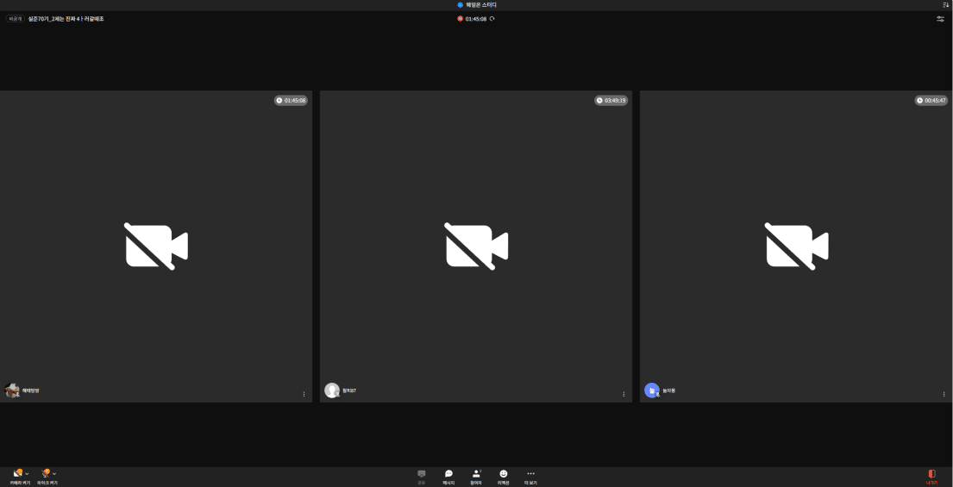Image resolution: width=953 pixels, height=487 pixels.
Task: Open layout settings sliders icon top right
Action: point(940,19)
